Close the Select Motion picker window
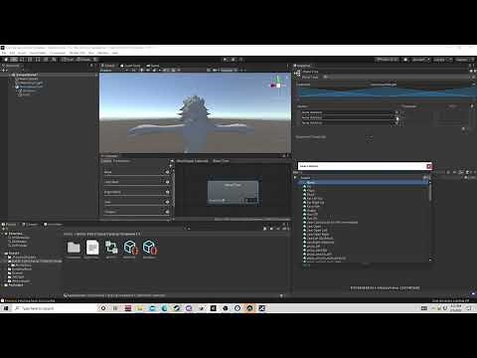The image size is (477, 358). pos(429,166)
